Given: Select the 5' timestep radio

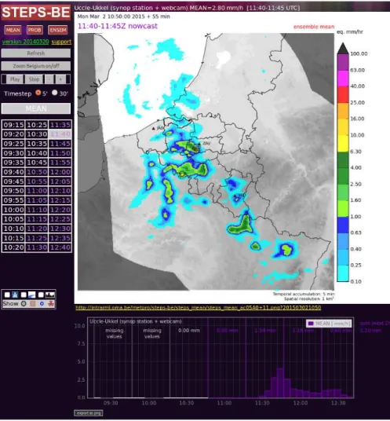Looking at the screenshot, I should pyautogui.click(x=38, y=93).
